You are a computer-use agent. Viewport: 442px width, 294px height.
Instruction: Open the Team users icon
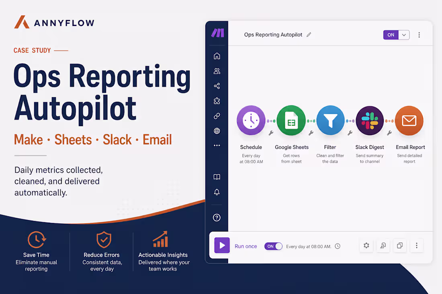click(217, 71)
